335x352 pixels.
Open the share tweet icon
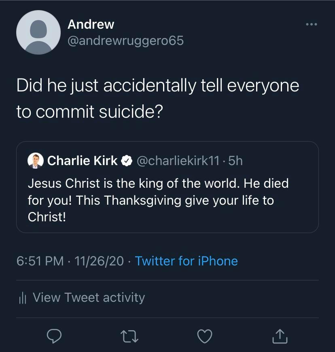point(280,335)
